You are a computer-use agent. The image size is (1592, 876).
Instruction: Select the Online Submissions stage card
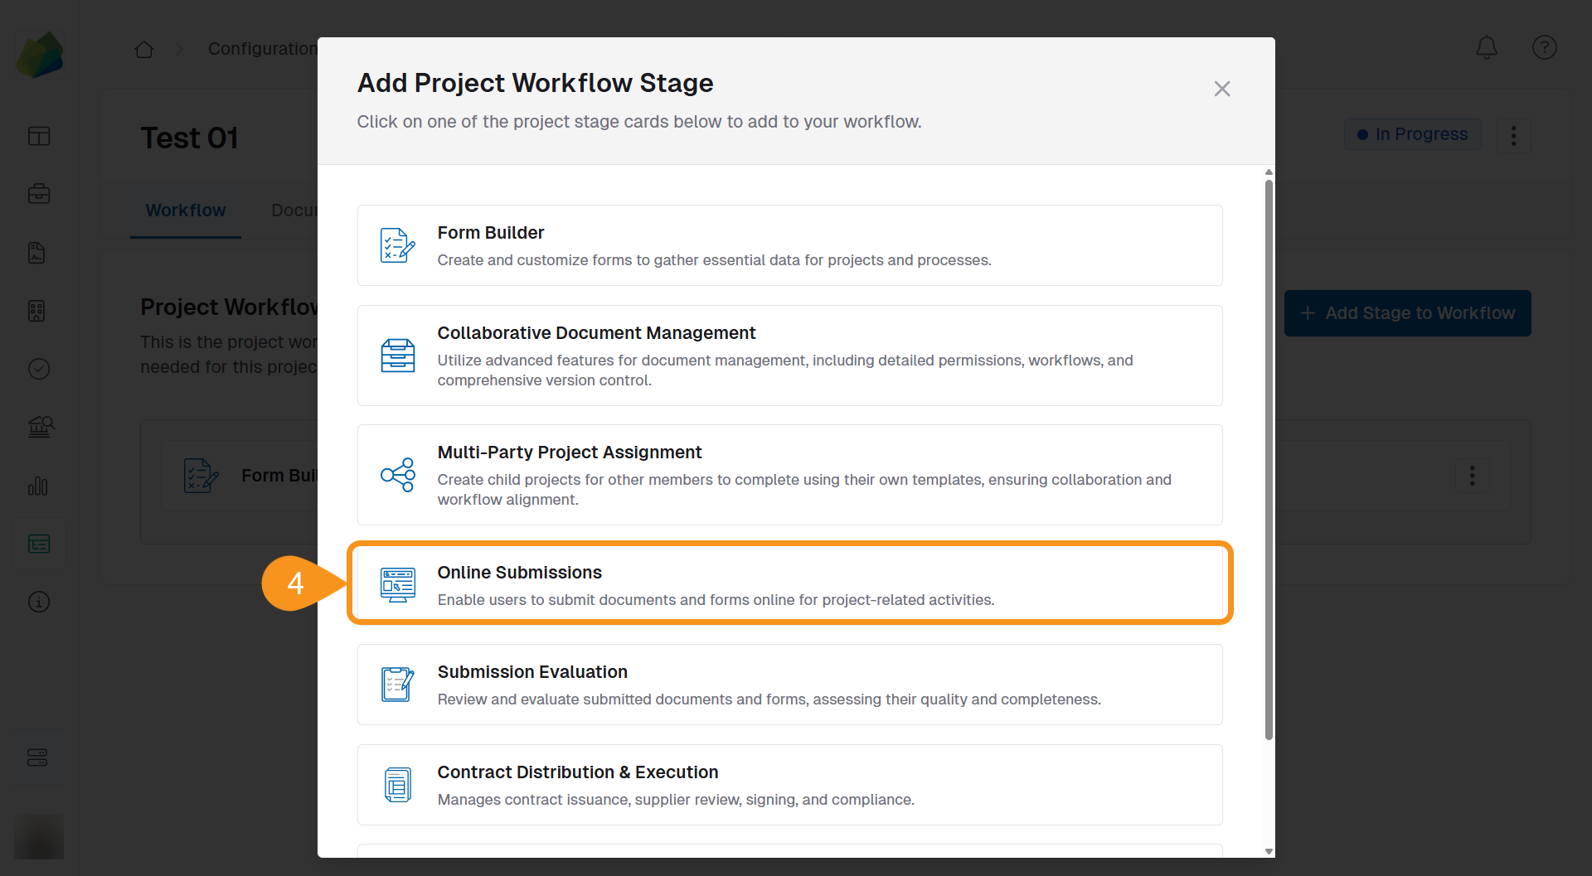(789, 583)
